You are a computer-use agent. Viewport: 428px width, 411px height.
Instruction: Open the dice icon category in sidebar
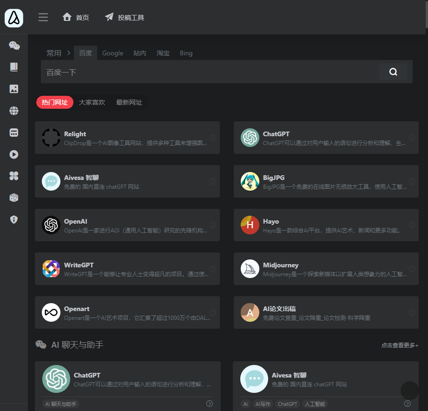[x=14, y=198]
